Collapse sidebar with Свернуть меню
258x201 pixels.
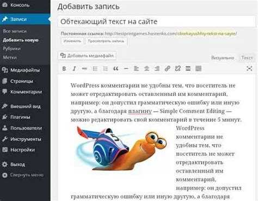tap(25, 175)
